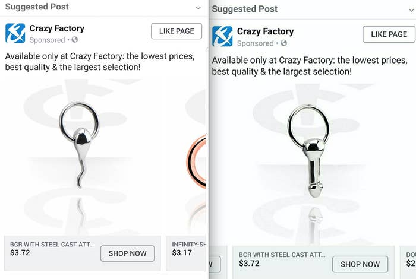
Task: Open the Crazy Factory page name in the right post
Action: click(265, 31)
